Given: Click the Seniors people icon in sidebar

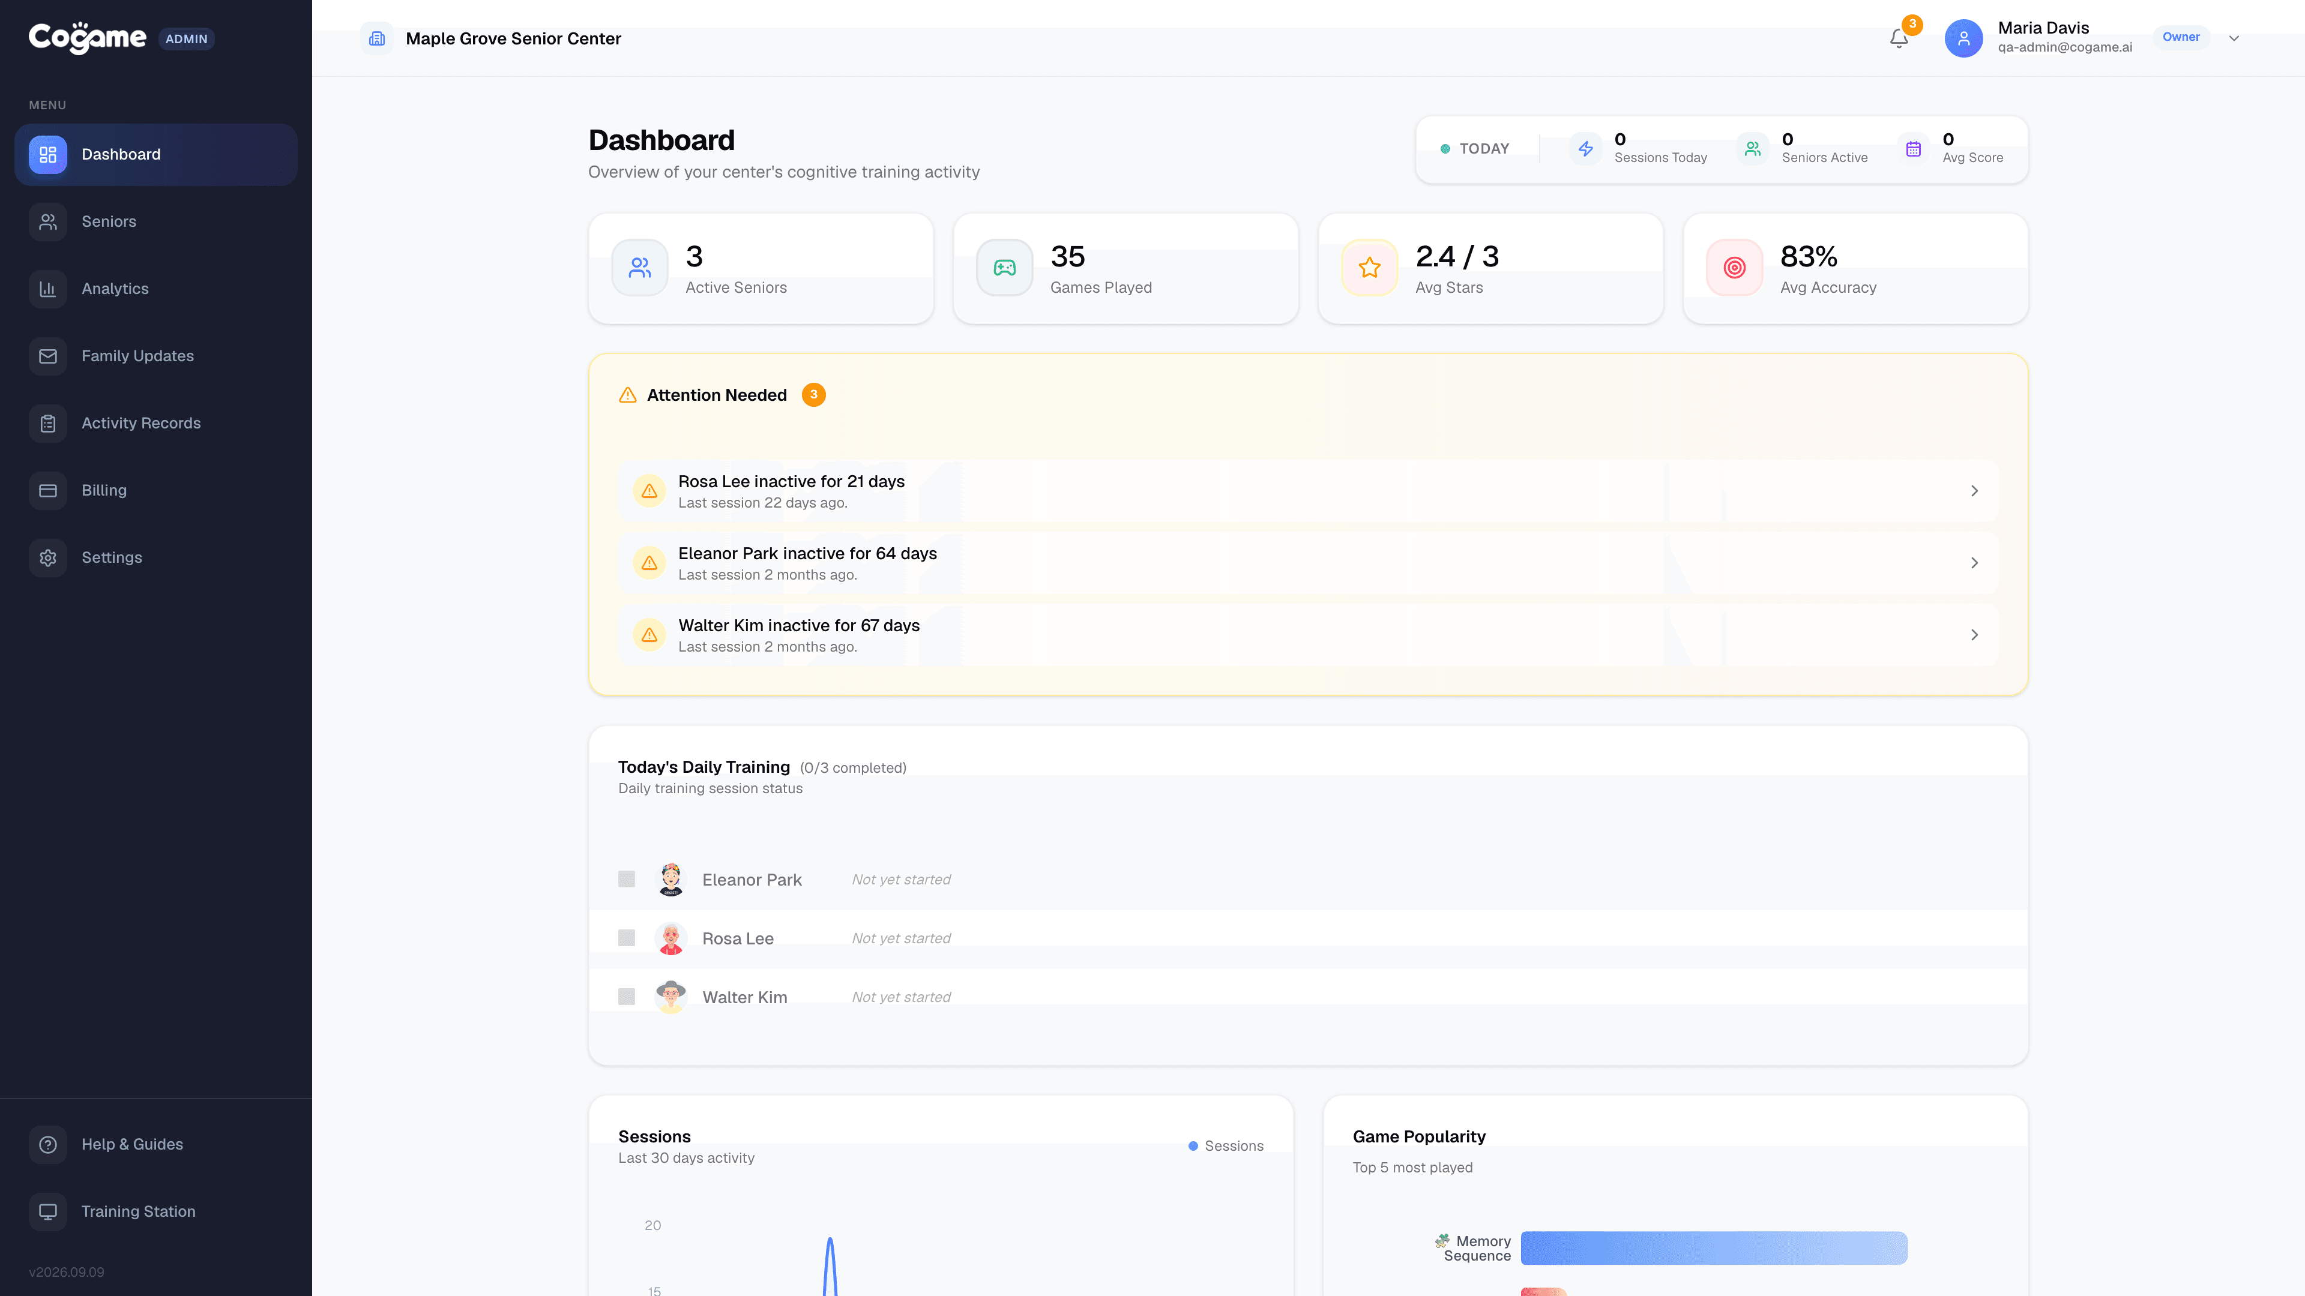Looking at the screenshot, I should coord(48,222).
